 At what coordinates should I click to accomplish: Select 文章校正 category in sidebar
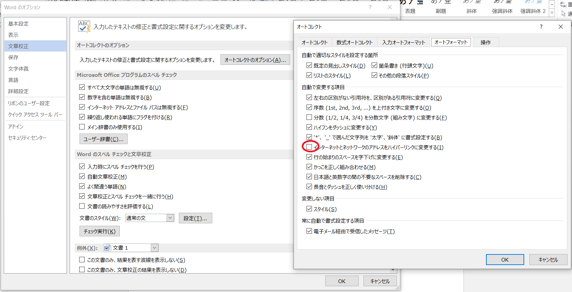coord(35,46)
